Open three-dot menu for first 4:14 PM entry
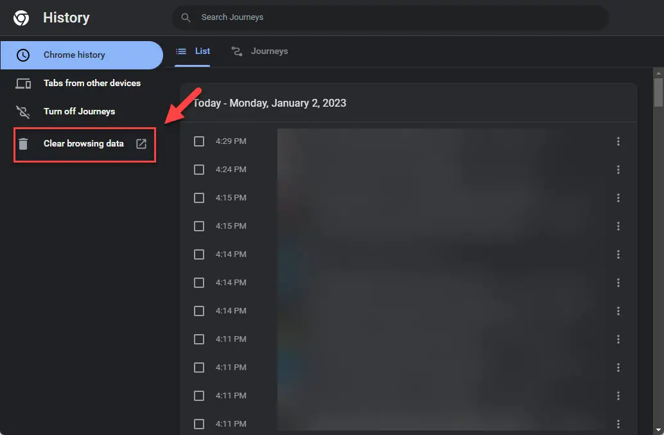 [618, 254]
